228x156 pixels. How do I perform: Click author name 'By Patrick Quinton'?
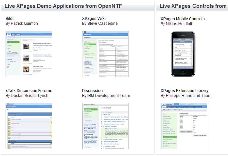click(22, 23)
